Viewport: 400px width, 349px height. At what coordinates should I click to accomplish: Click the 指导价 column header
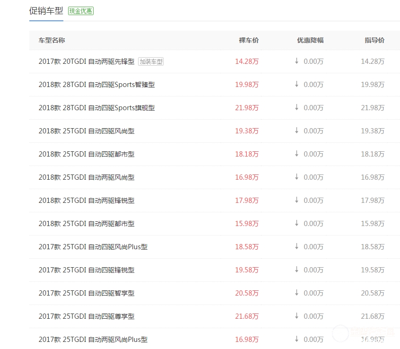pyautogui.click(x=374, y=40)
